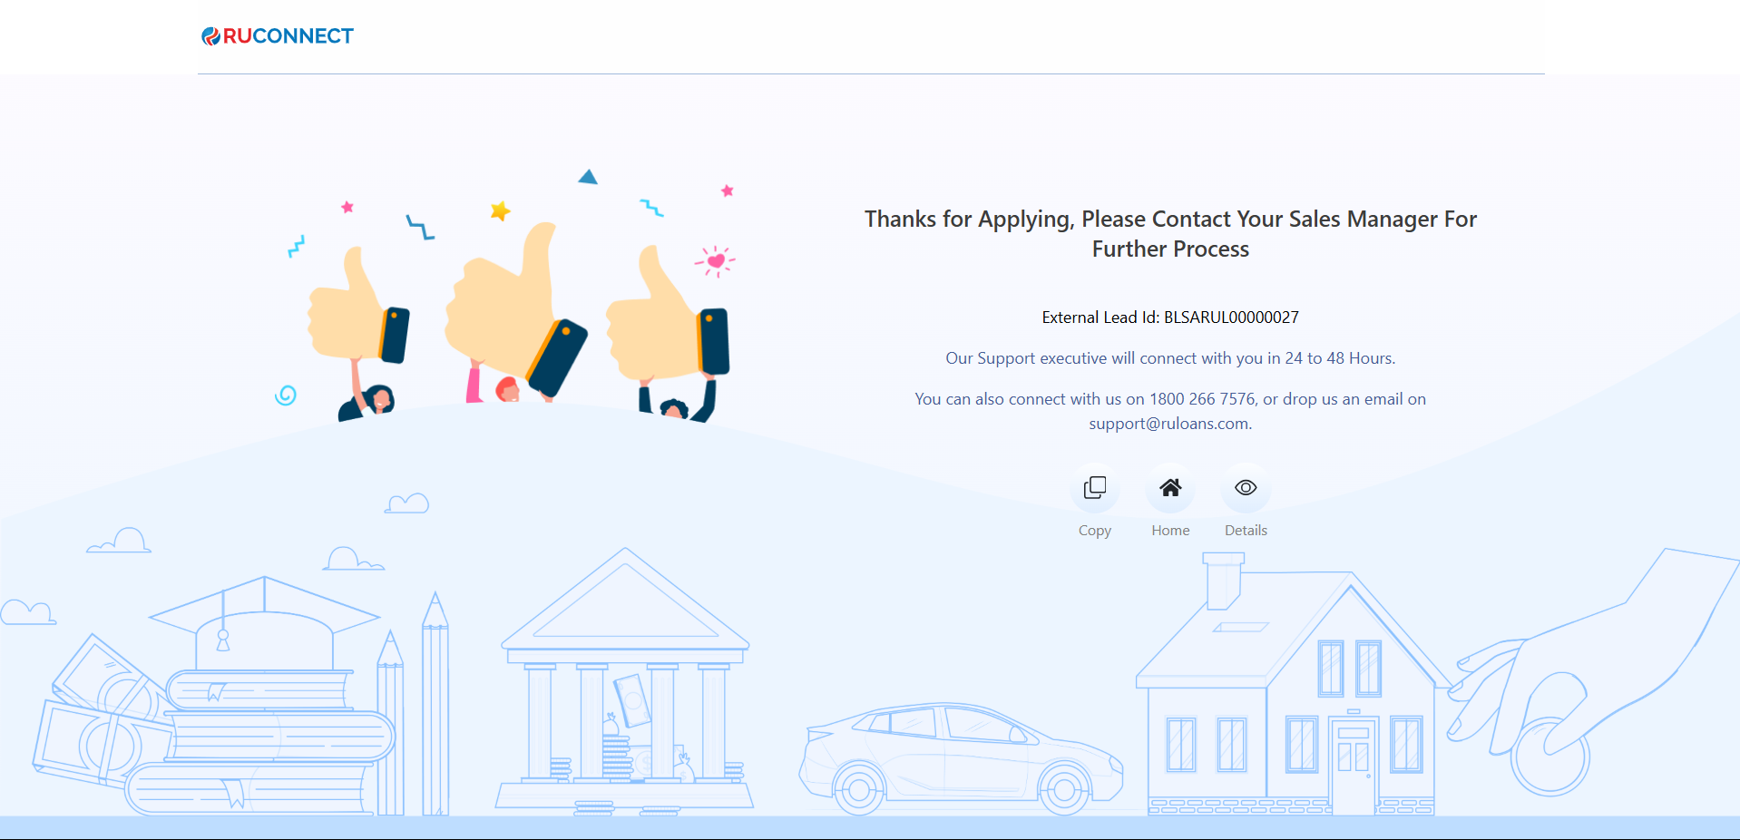This screenshot has width=1740, height=840.
Task: Click the 'Copy' text label
Action: [x=1095, y=531]
